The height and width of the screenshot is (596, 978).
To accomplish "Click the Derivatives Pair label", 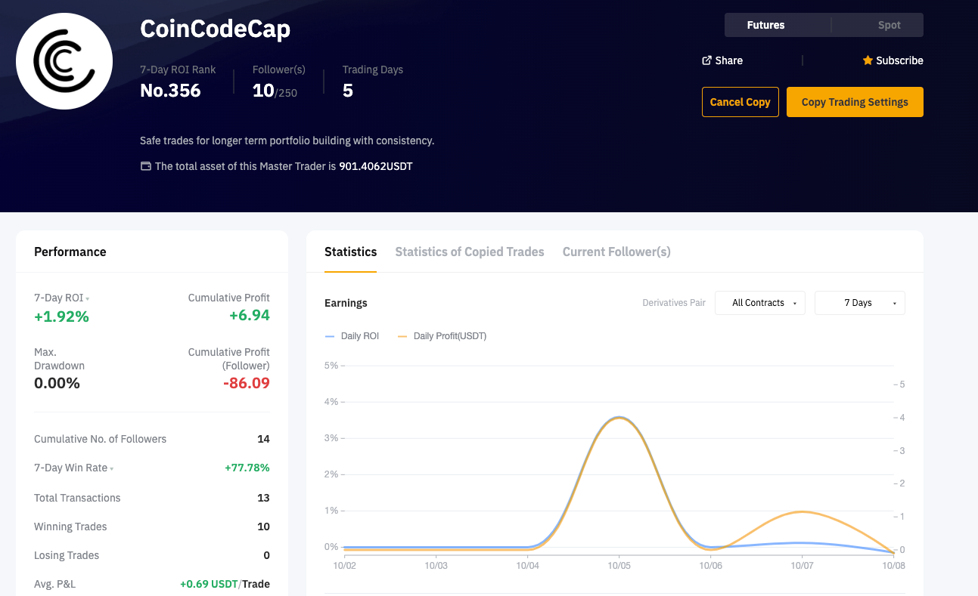I will [674, 303].
